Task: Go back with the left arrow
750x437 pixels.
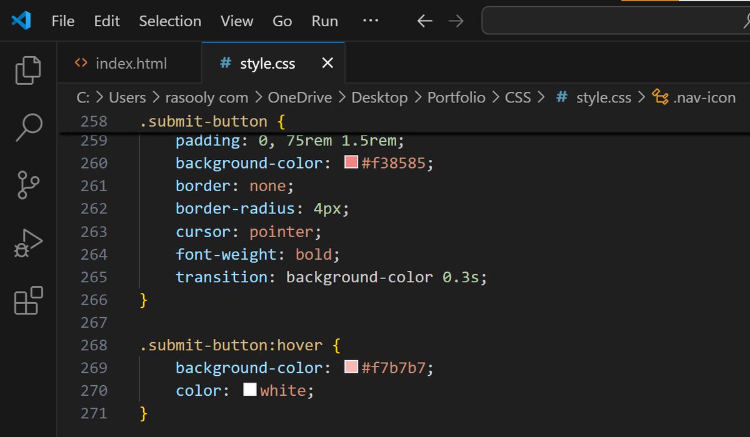Action: tap(425, 21)
